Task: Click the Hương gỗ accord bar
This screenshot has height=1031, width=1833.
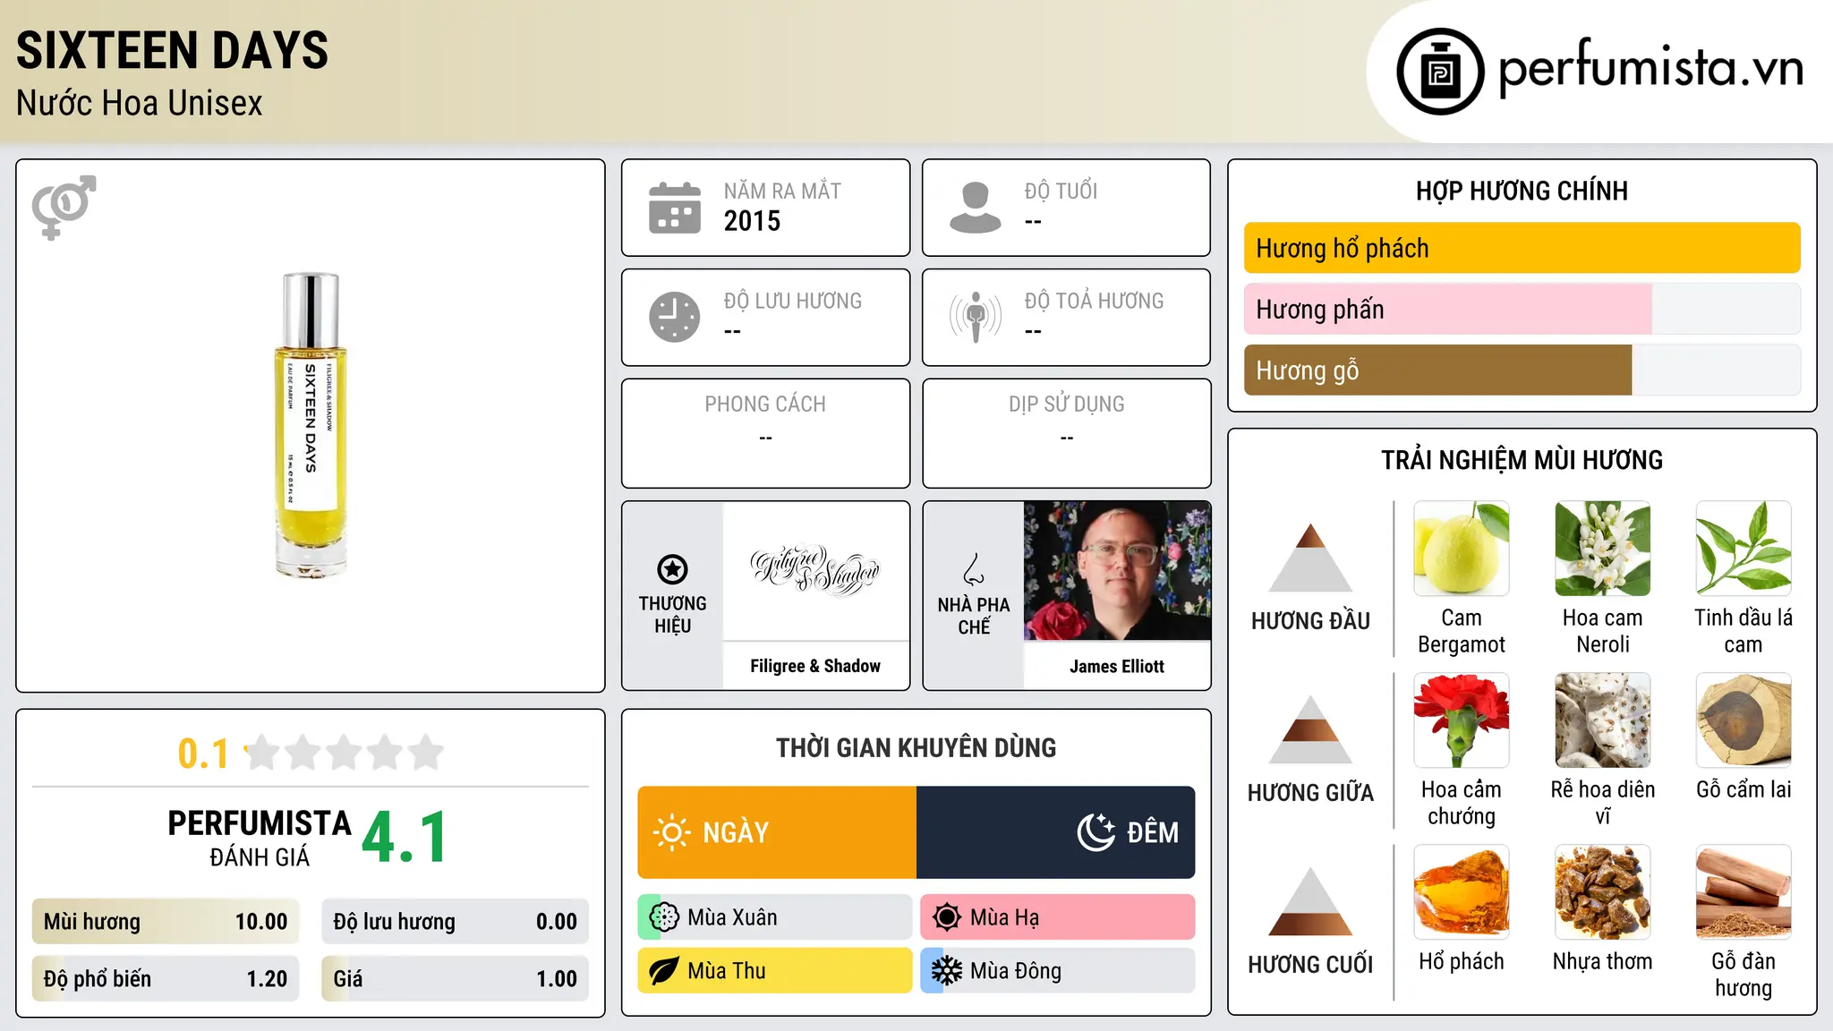Action: (1522, 371)
